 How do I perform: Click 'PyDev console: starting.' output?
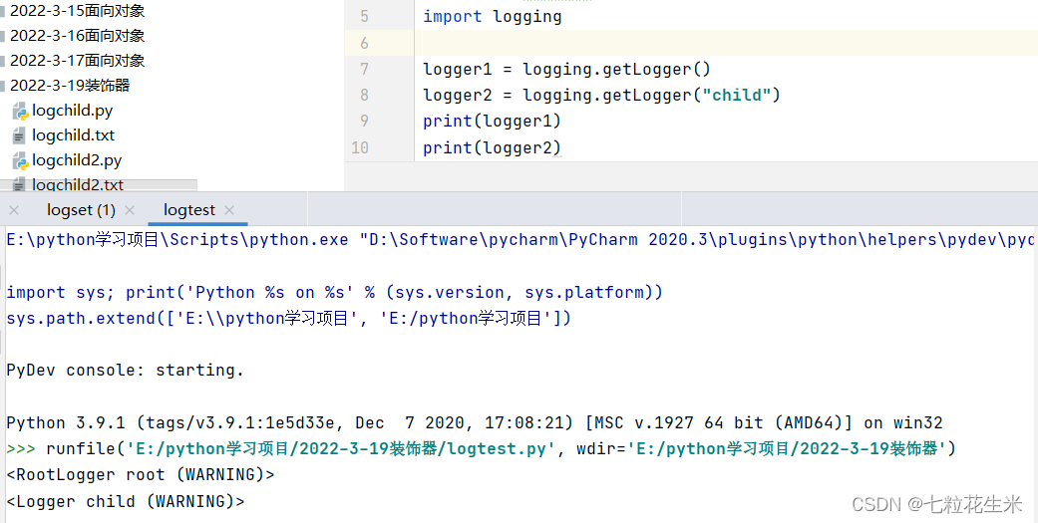pos(125,371)
